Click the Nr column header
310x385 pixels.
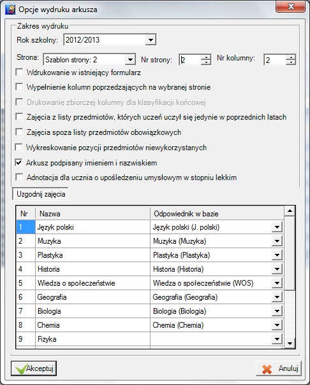click(26, 213)
